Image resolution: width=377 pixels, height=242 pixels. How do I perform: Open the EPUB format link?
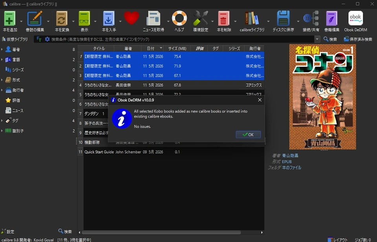[287, 161]
